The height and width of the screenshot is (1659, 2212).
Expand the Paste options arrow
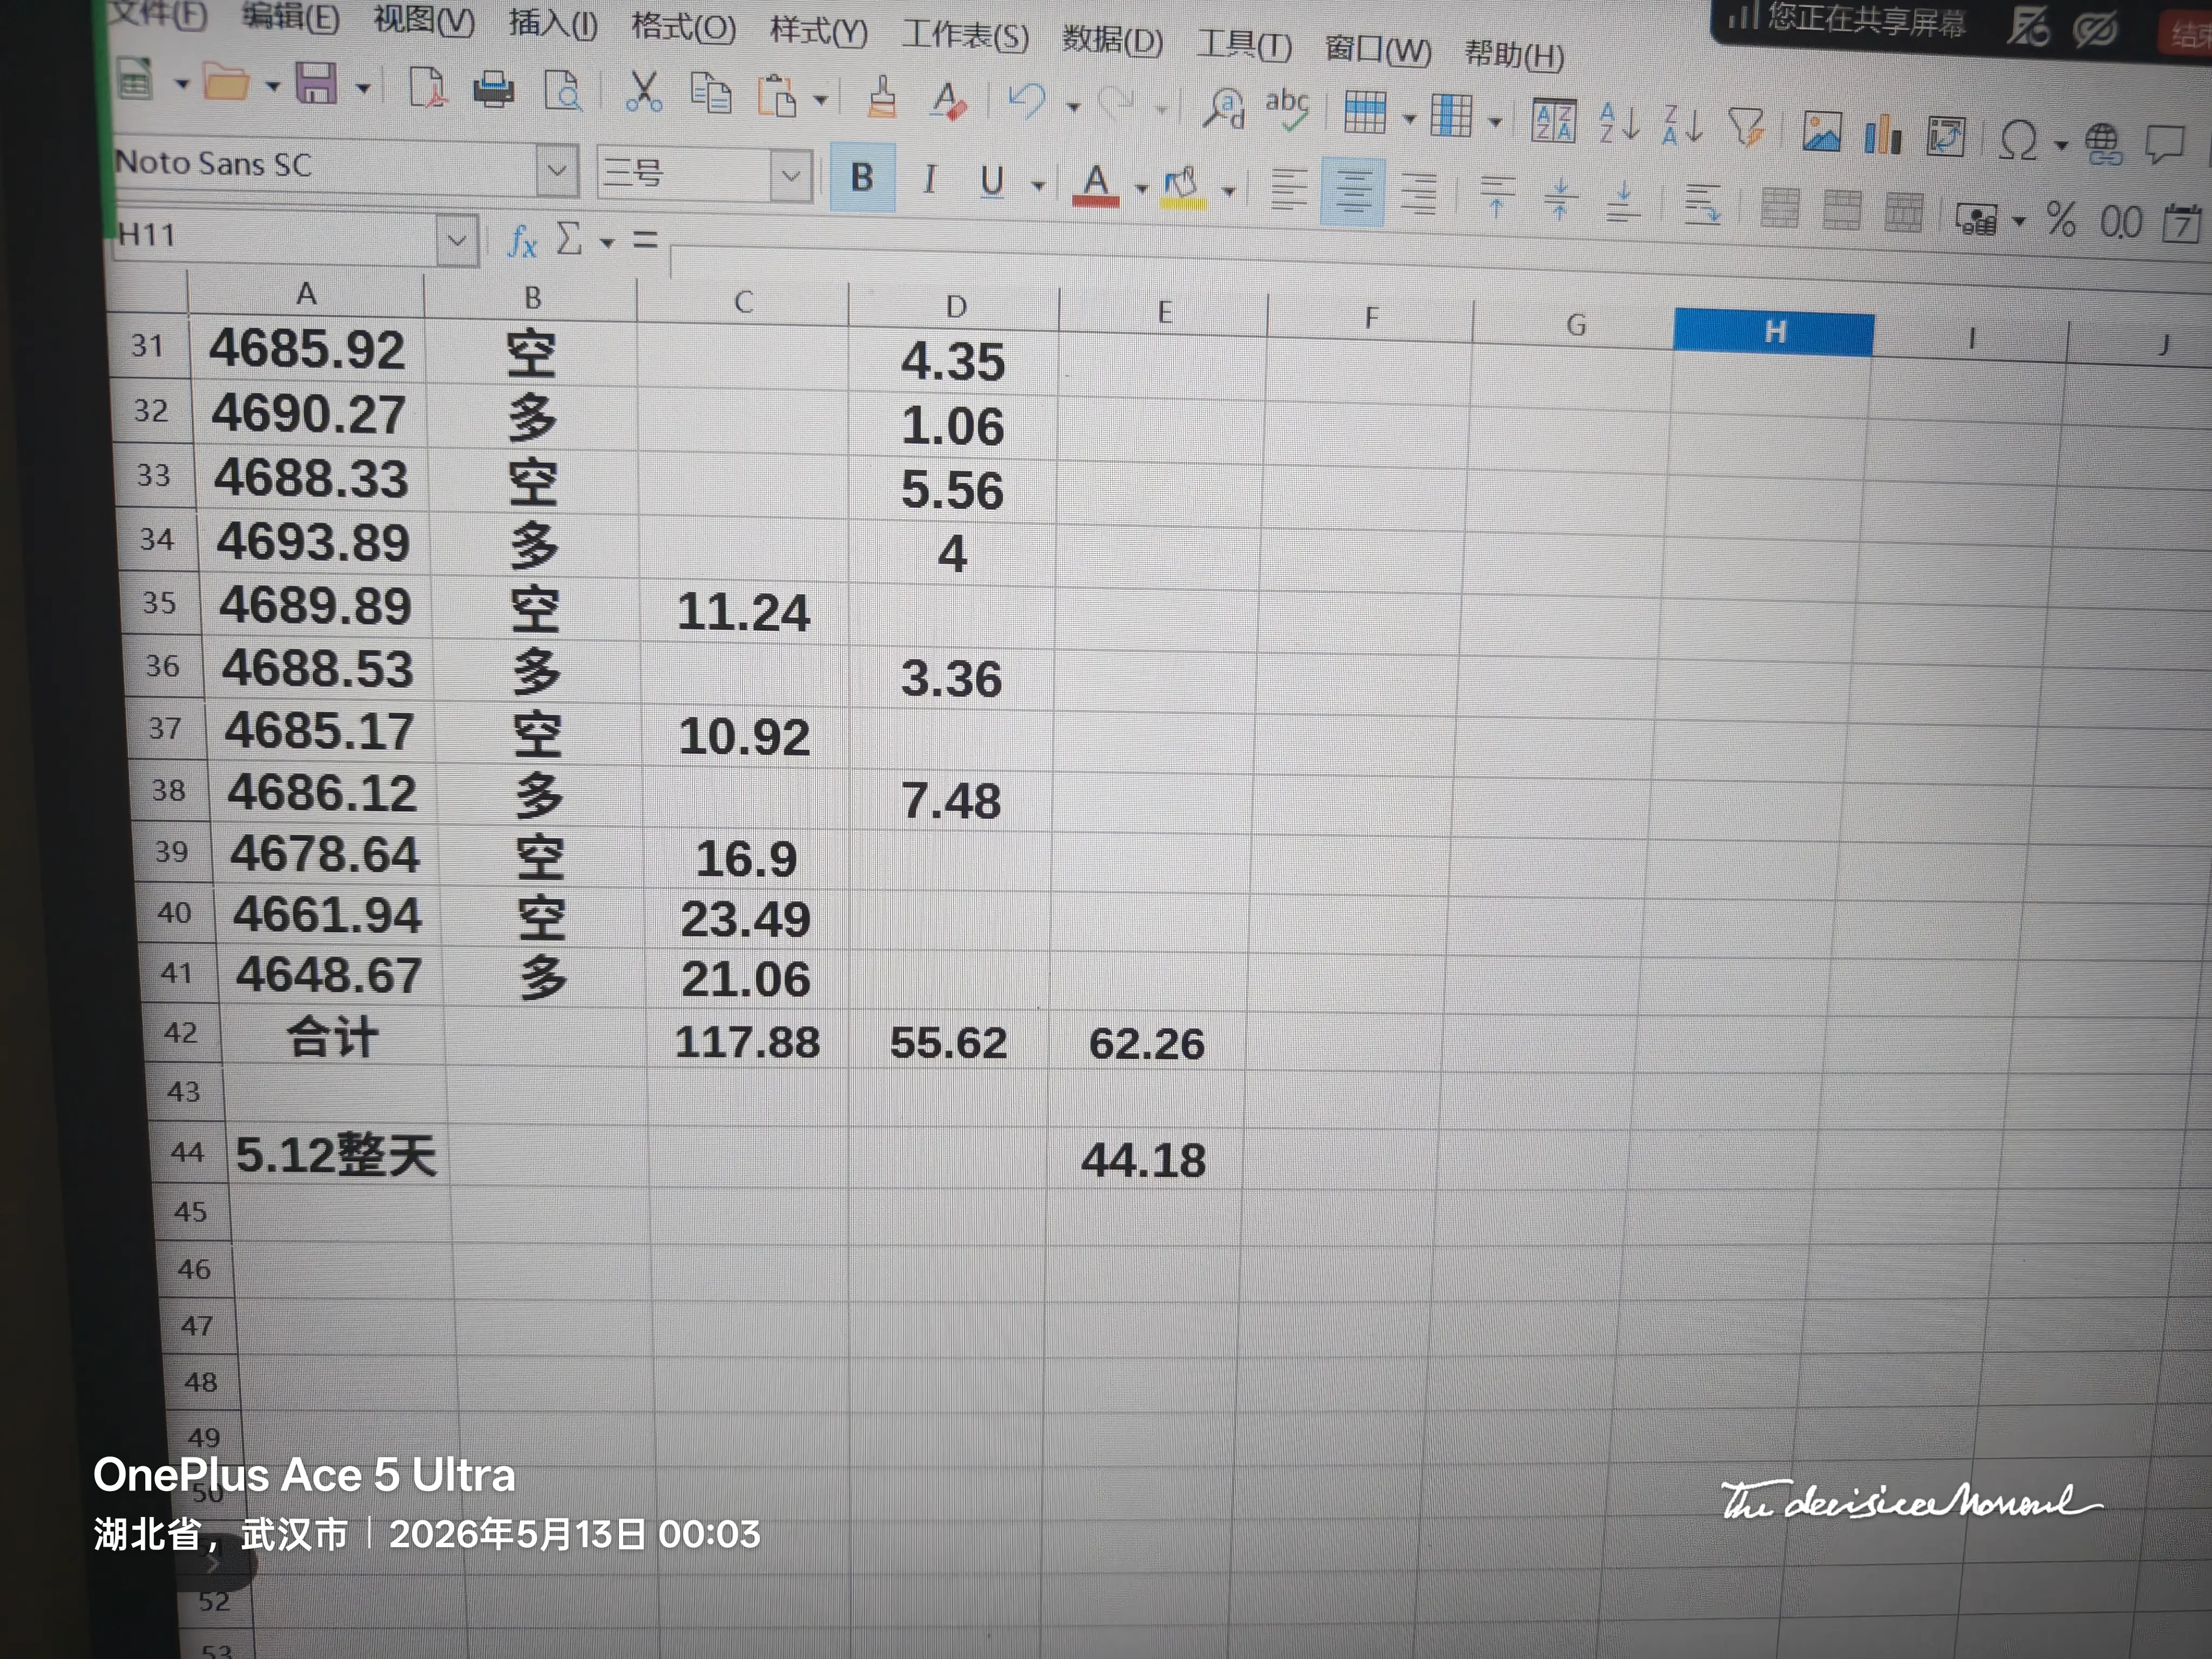[x=820, y=99]
